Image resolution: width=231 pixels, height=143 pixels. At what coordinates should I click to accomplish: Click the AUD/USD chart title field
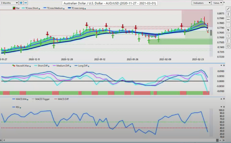(x=110, y=3)
